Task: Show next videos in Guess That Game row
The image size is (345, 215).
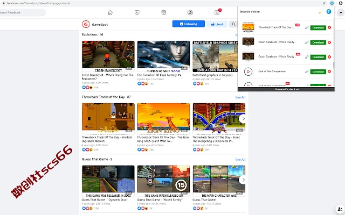Action: point(243,180)
